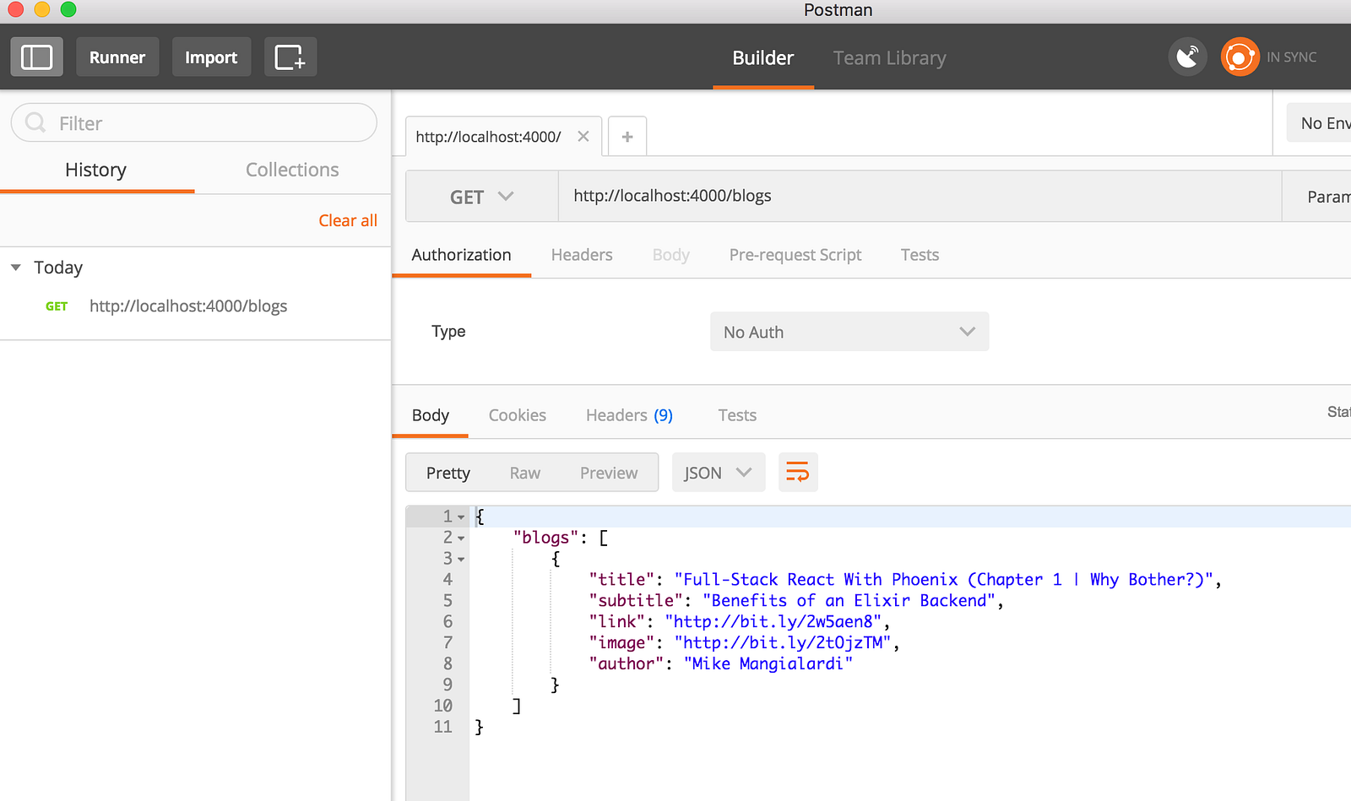1351x801 pixels.
Task: Collapse the Today history group
Action: point(16,268)
